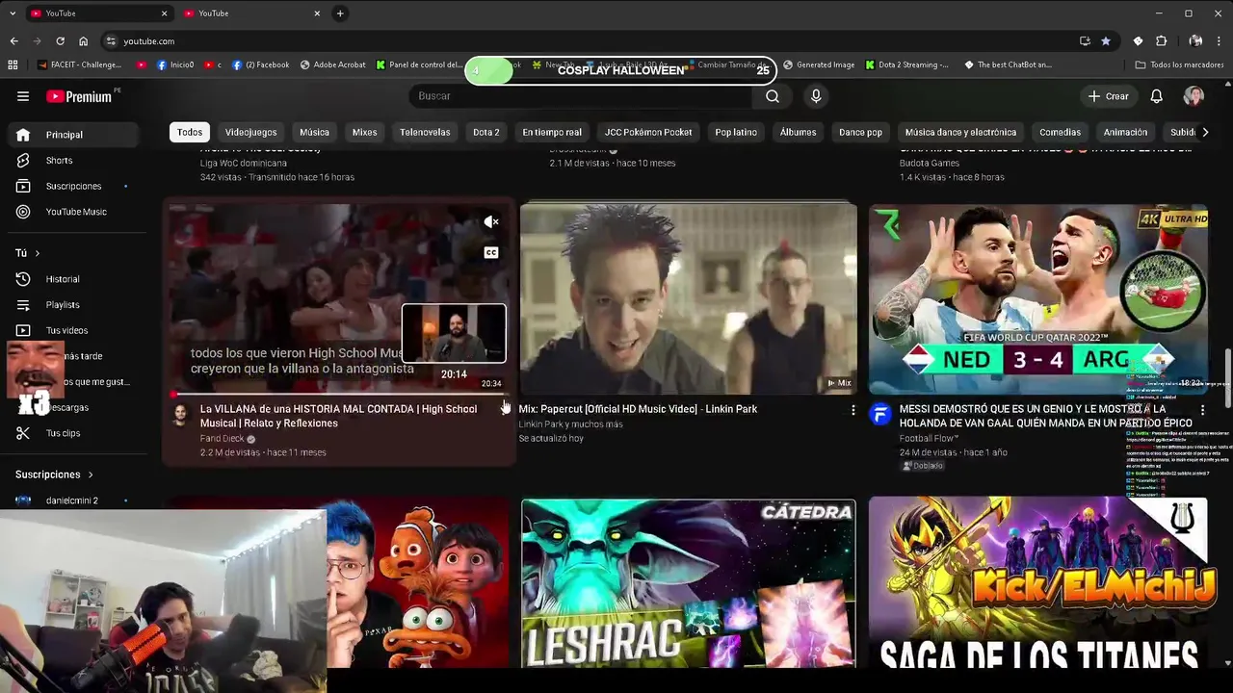Switch to the second YouTube tab
The image size is (1233, 693).
tap(252, 13)
